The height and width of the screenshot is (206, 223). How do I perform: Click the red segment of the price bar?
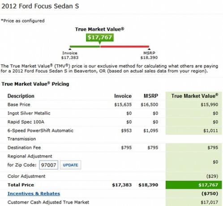click(x=124, y=47)
